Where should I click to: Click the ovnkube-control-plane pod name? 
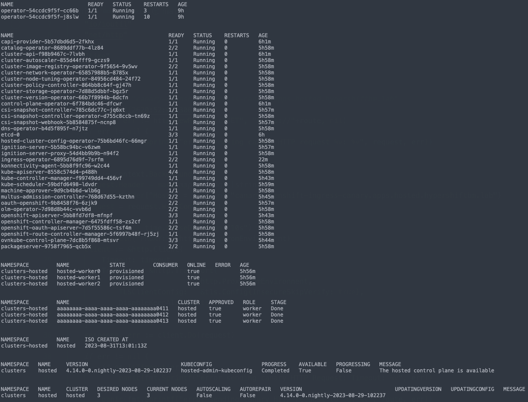pos(60,240)
